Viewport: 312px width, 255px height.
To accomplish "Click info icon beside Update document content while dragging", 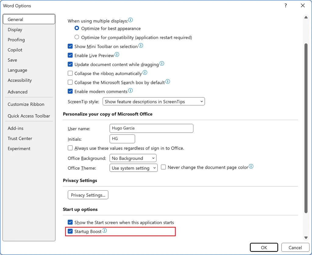I will [x=162, y=64].
